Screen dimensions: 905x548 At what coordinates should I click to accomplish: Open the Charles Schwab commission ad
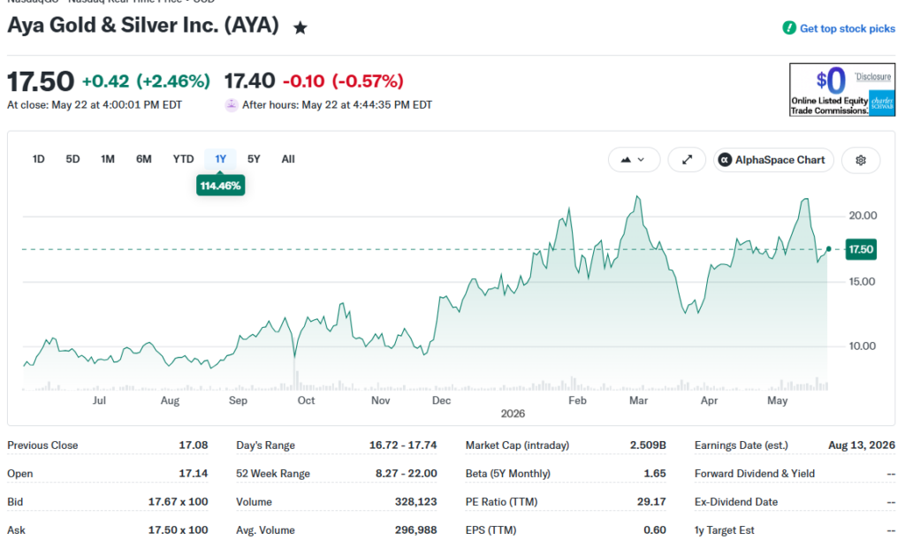(842, 89)
